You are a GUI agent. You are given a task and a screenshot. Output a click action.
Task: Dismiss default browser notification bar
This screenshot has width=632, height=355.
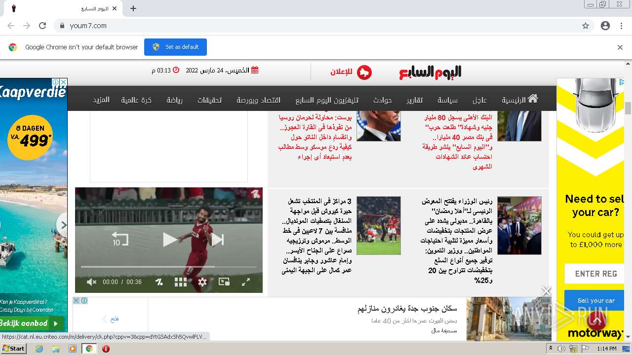[x=620, y=47]
